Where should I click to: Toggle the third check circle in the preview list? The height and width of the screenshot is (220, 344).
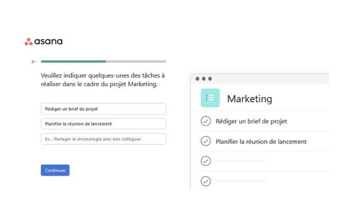[205, 161]
